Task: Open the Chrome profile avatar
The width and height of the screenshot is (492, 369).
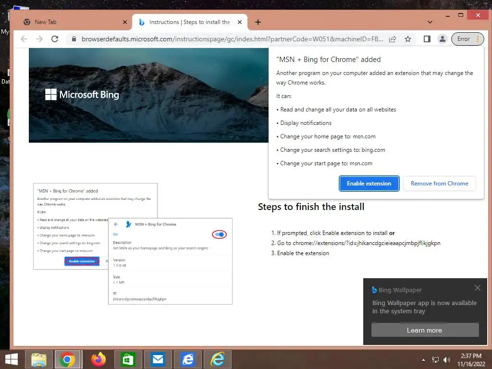Action: tap(442, 39)
